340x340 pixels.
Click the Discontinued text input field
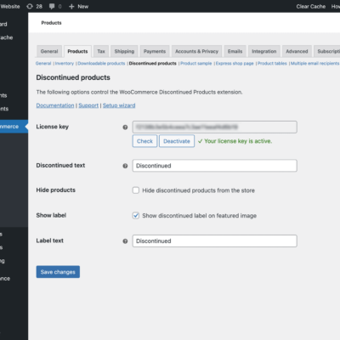click(x=215, y=166)
